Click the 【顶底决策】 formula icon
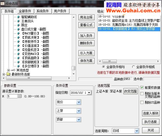This screenshot has height=136, width=162. tap(18, 37)
